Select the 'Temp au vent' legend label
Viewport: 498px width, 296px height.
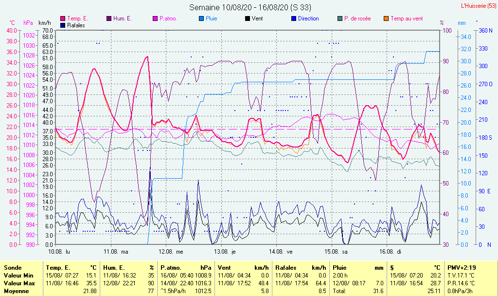pos(407,18)
